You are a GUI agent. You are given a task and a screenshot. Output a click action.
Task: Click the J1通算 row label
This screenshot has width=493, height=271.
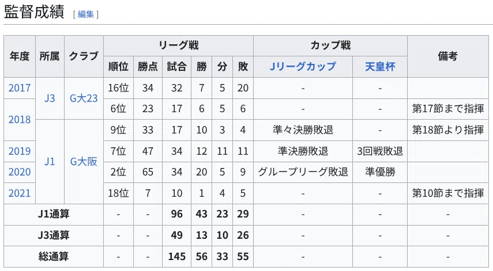54,214
